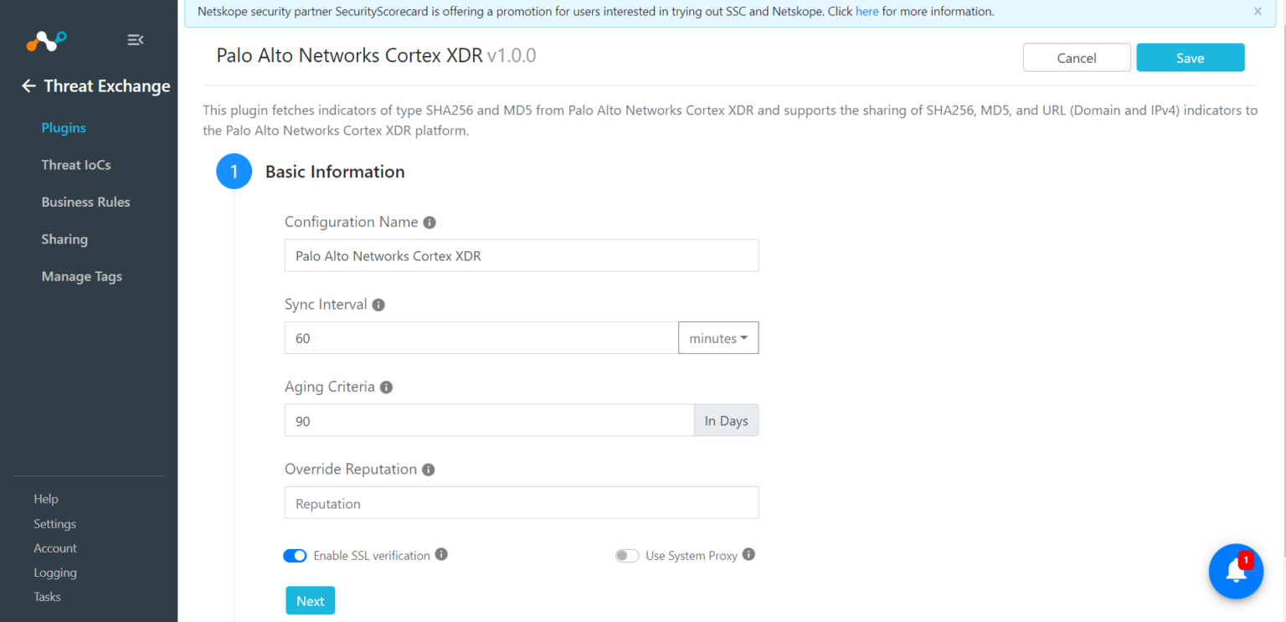Disable SSL verification
This screenshot has height=622, width=1286.
tap(295, 555)
